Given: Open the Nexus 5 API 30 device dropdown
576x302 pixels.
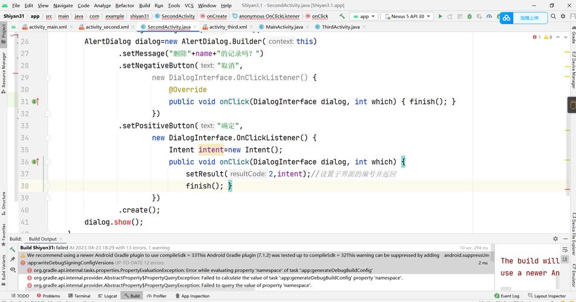Looking at the screenshot, I should pyautogui.click(x=409, y=16).
